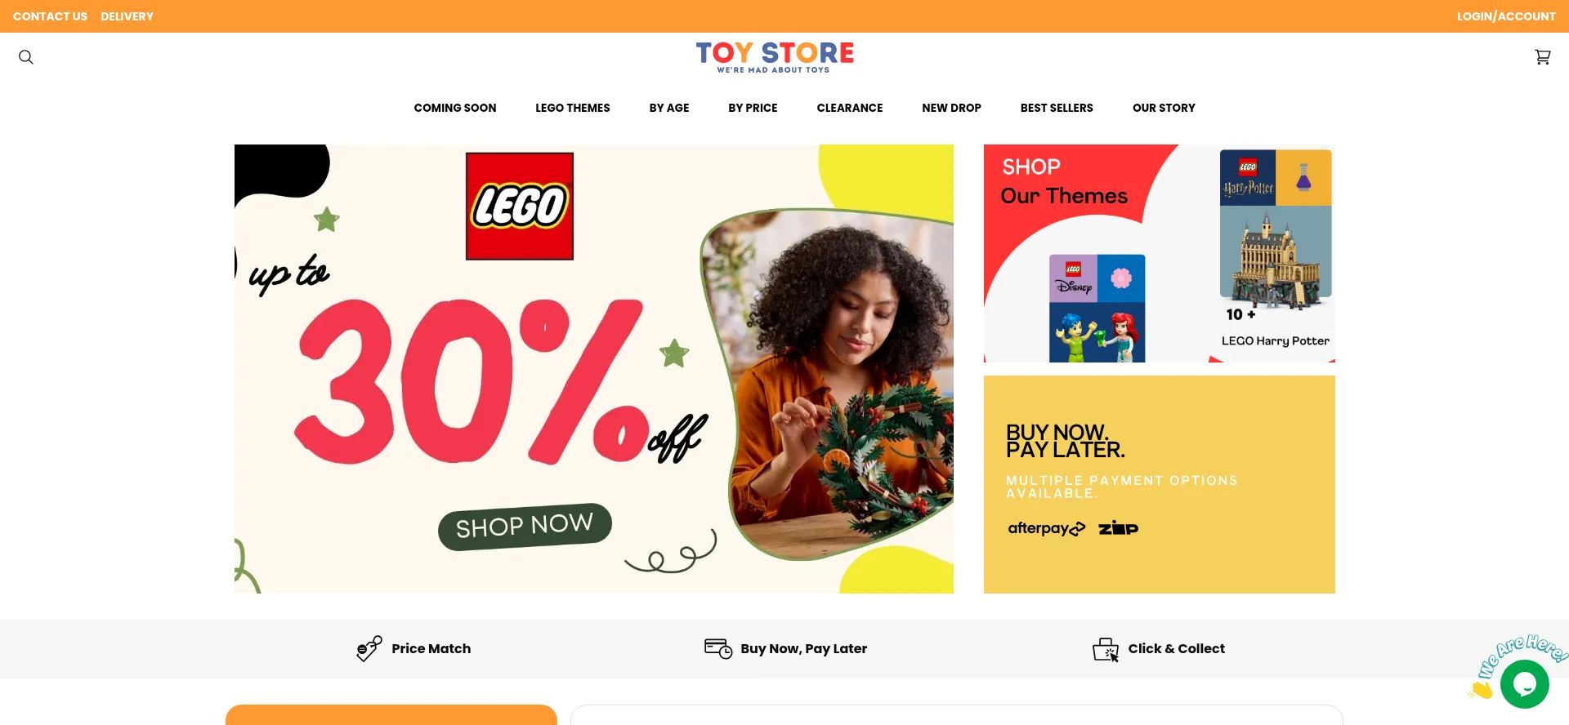Click the Toy Store logo
The width and height of the screenshot is (1569, 725).
775,57
